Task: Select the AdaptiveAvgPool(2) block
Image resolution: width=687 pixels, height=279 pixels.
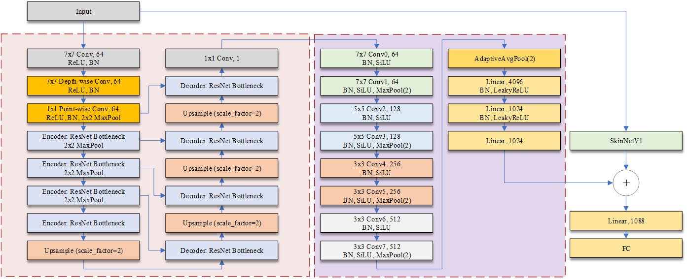Action: 505,59
